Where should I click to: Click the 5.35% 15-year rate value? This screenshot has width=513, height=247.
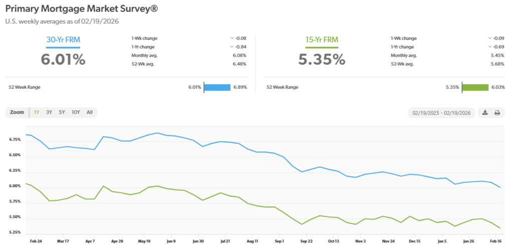[322, 59]
